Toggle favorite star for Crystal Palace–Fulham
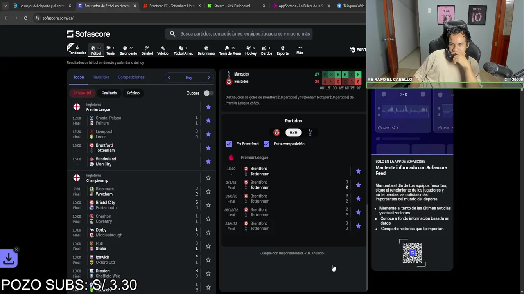 point(208,120)
